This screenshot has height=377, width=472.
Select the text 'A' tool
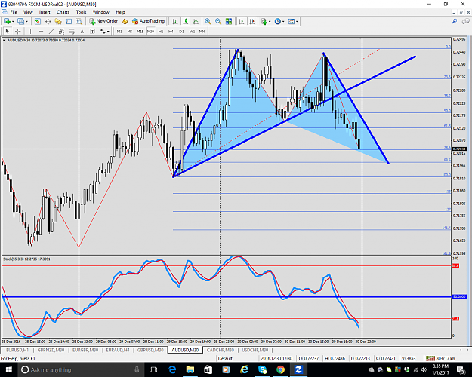click(82, 31)
